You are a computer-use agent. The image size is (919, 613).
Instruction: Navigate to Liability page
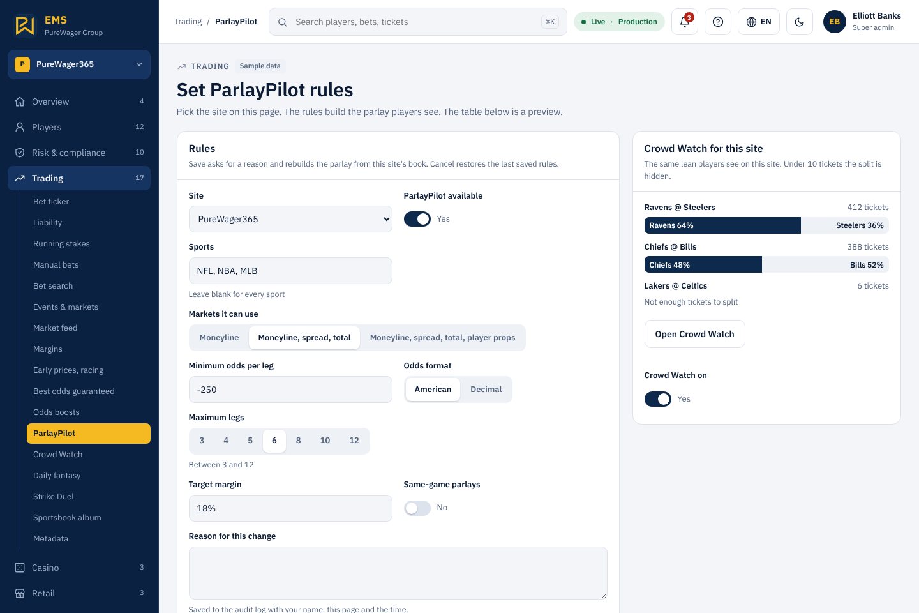pos(89,223)
